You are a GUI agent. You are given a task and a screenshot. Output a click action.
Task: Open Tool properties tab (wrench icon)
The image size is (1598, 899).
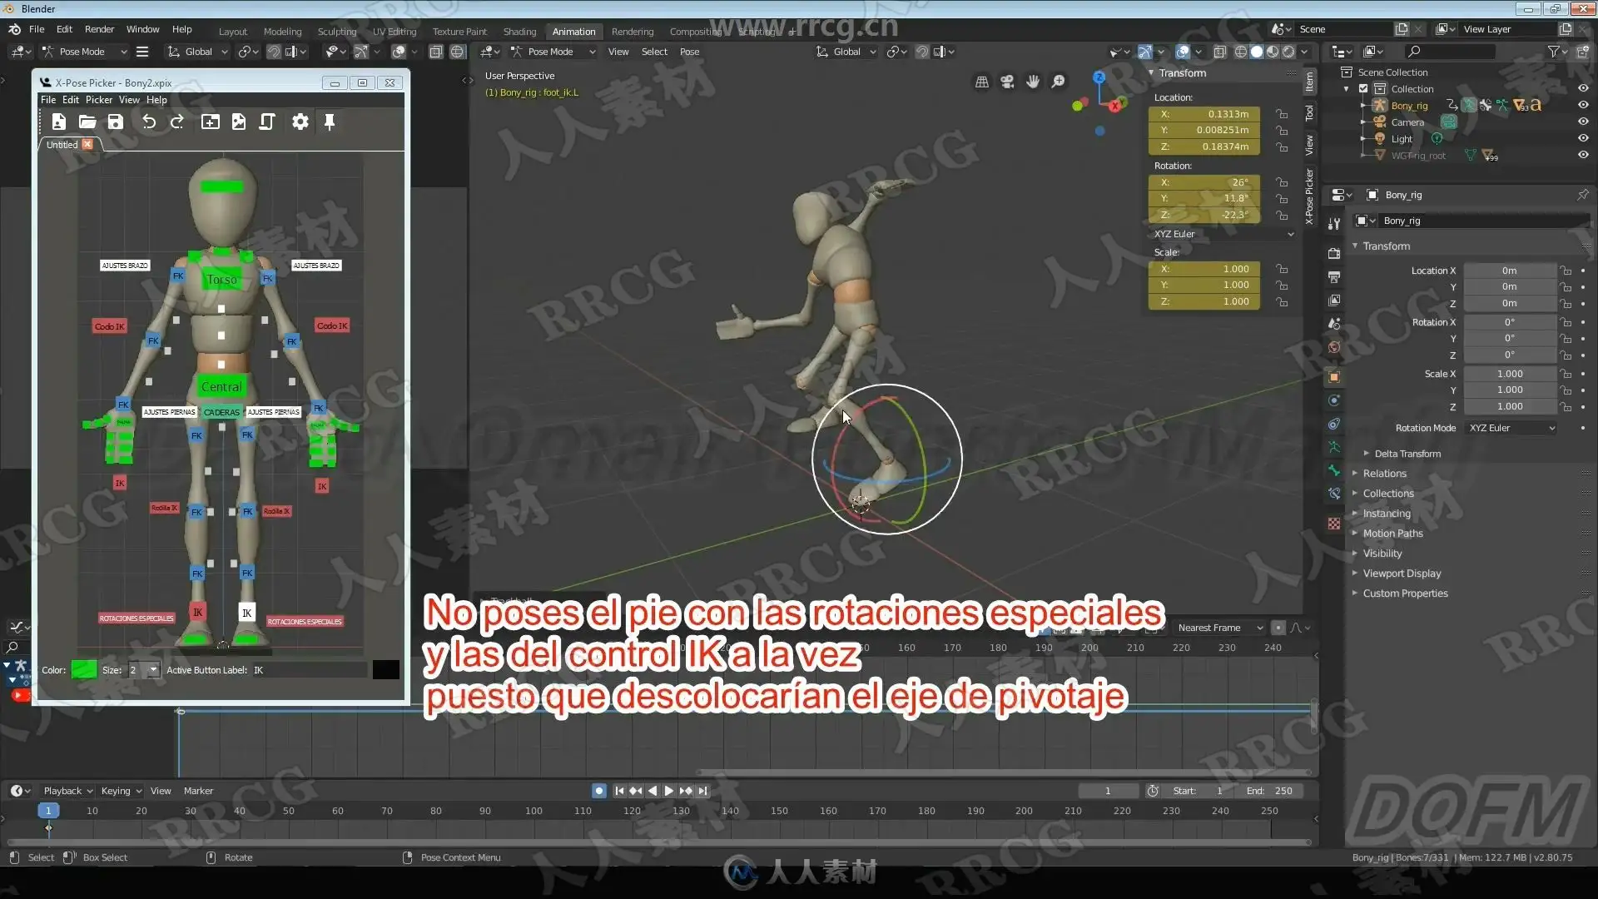[x=1334, y=223]
